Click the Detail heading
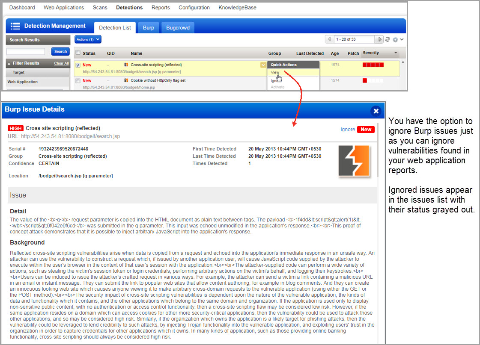Viewport: 480px width, 345px height. pos(18,212)
